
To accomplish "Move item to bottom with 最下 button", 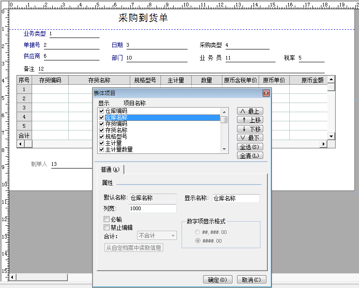I will [x=250, y=138].
